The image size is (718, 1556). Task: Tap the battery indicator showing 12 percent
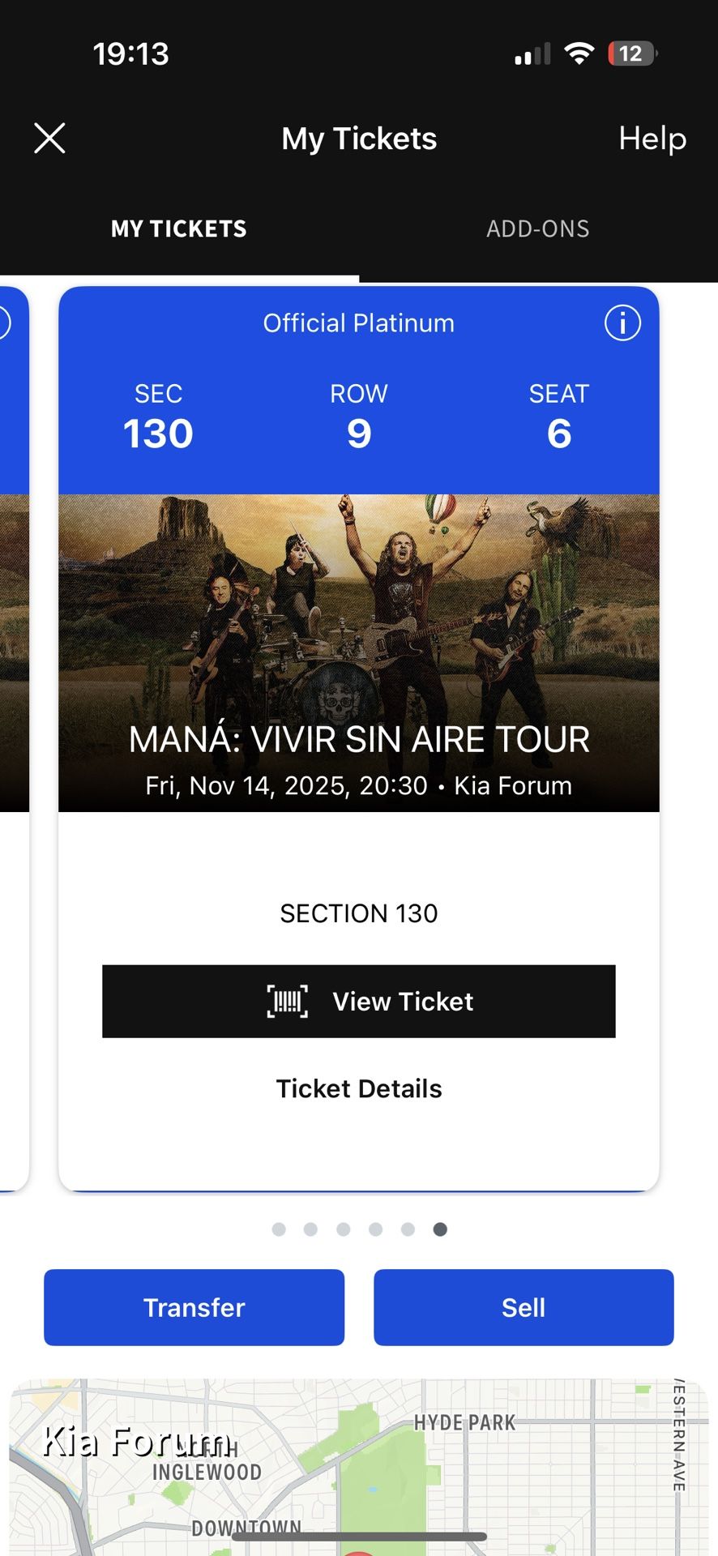630,53
